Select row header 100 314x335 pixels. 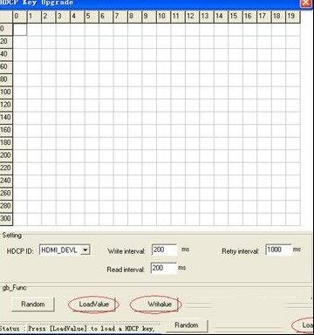pyautogui.click(x=6, y=92)
